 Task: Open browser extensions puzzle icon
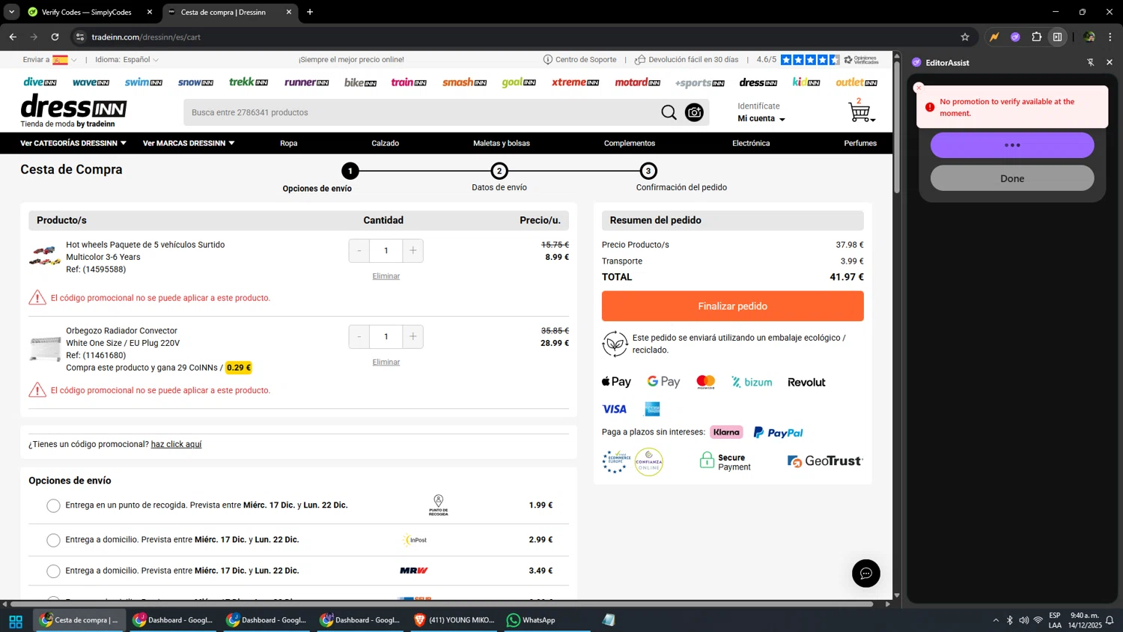[x=1037, y=37]
